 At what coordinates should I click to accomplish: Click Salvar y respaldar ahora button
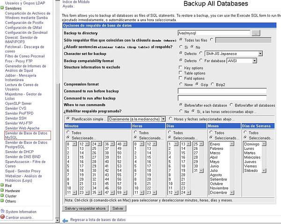coord(86,208)
